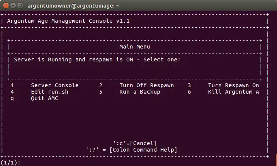
Task: Open the Colon Command Help hint
Action: pos(131,149)
